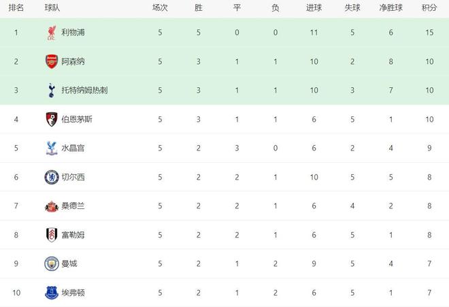Open the 托特纳姆热刺 team link

[85, 90]
